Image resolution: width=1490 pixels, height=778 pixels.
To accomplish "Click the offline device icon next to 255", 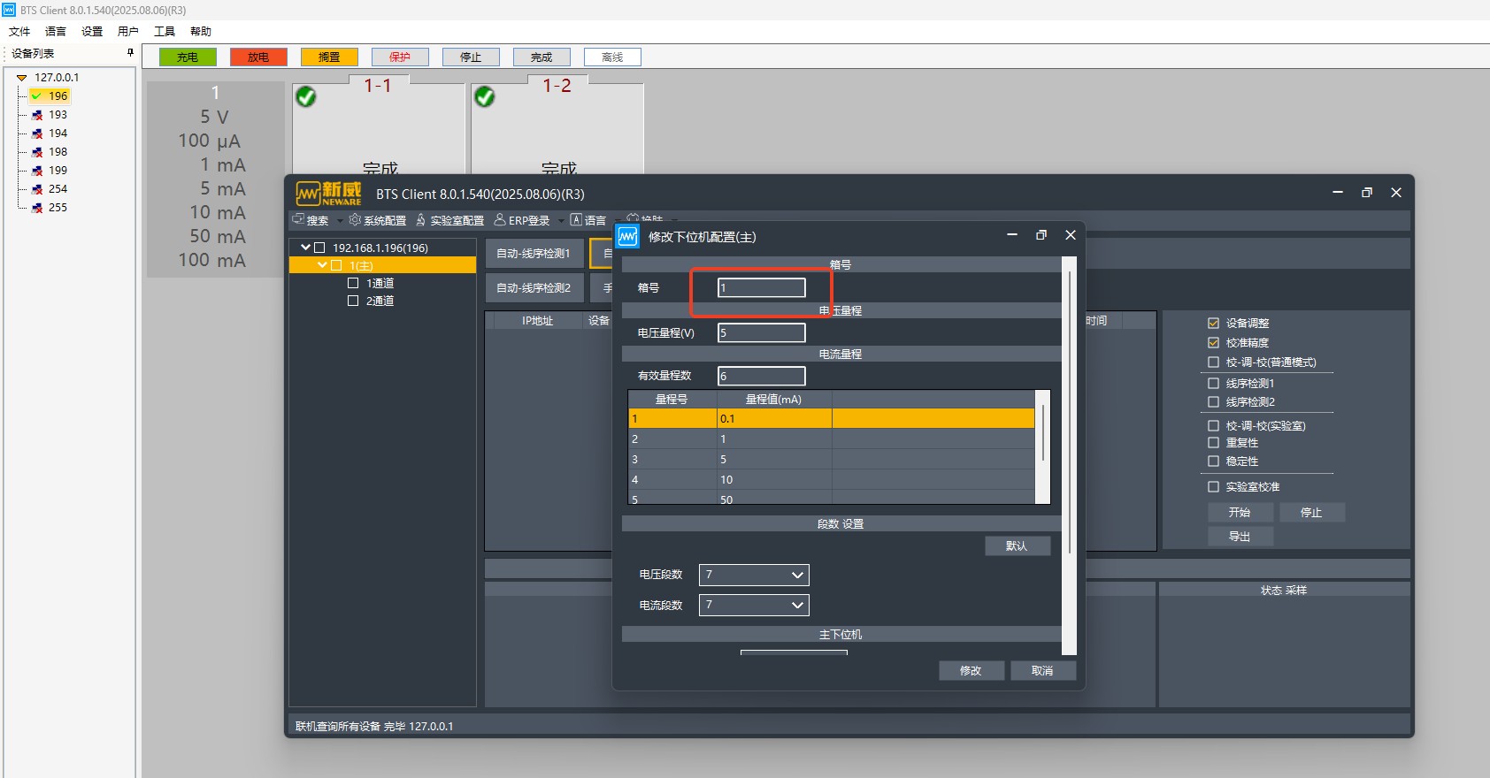I will tap(37, 208).
